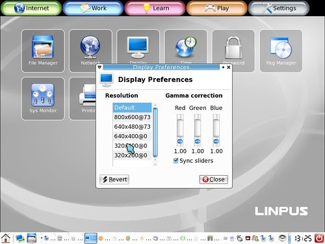Pick the 320x400@0 resolution

point(132,146)
